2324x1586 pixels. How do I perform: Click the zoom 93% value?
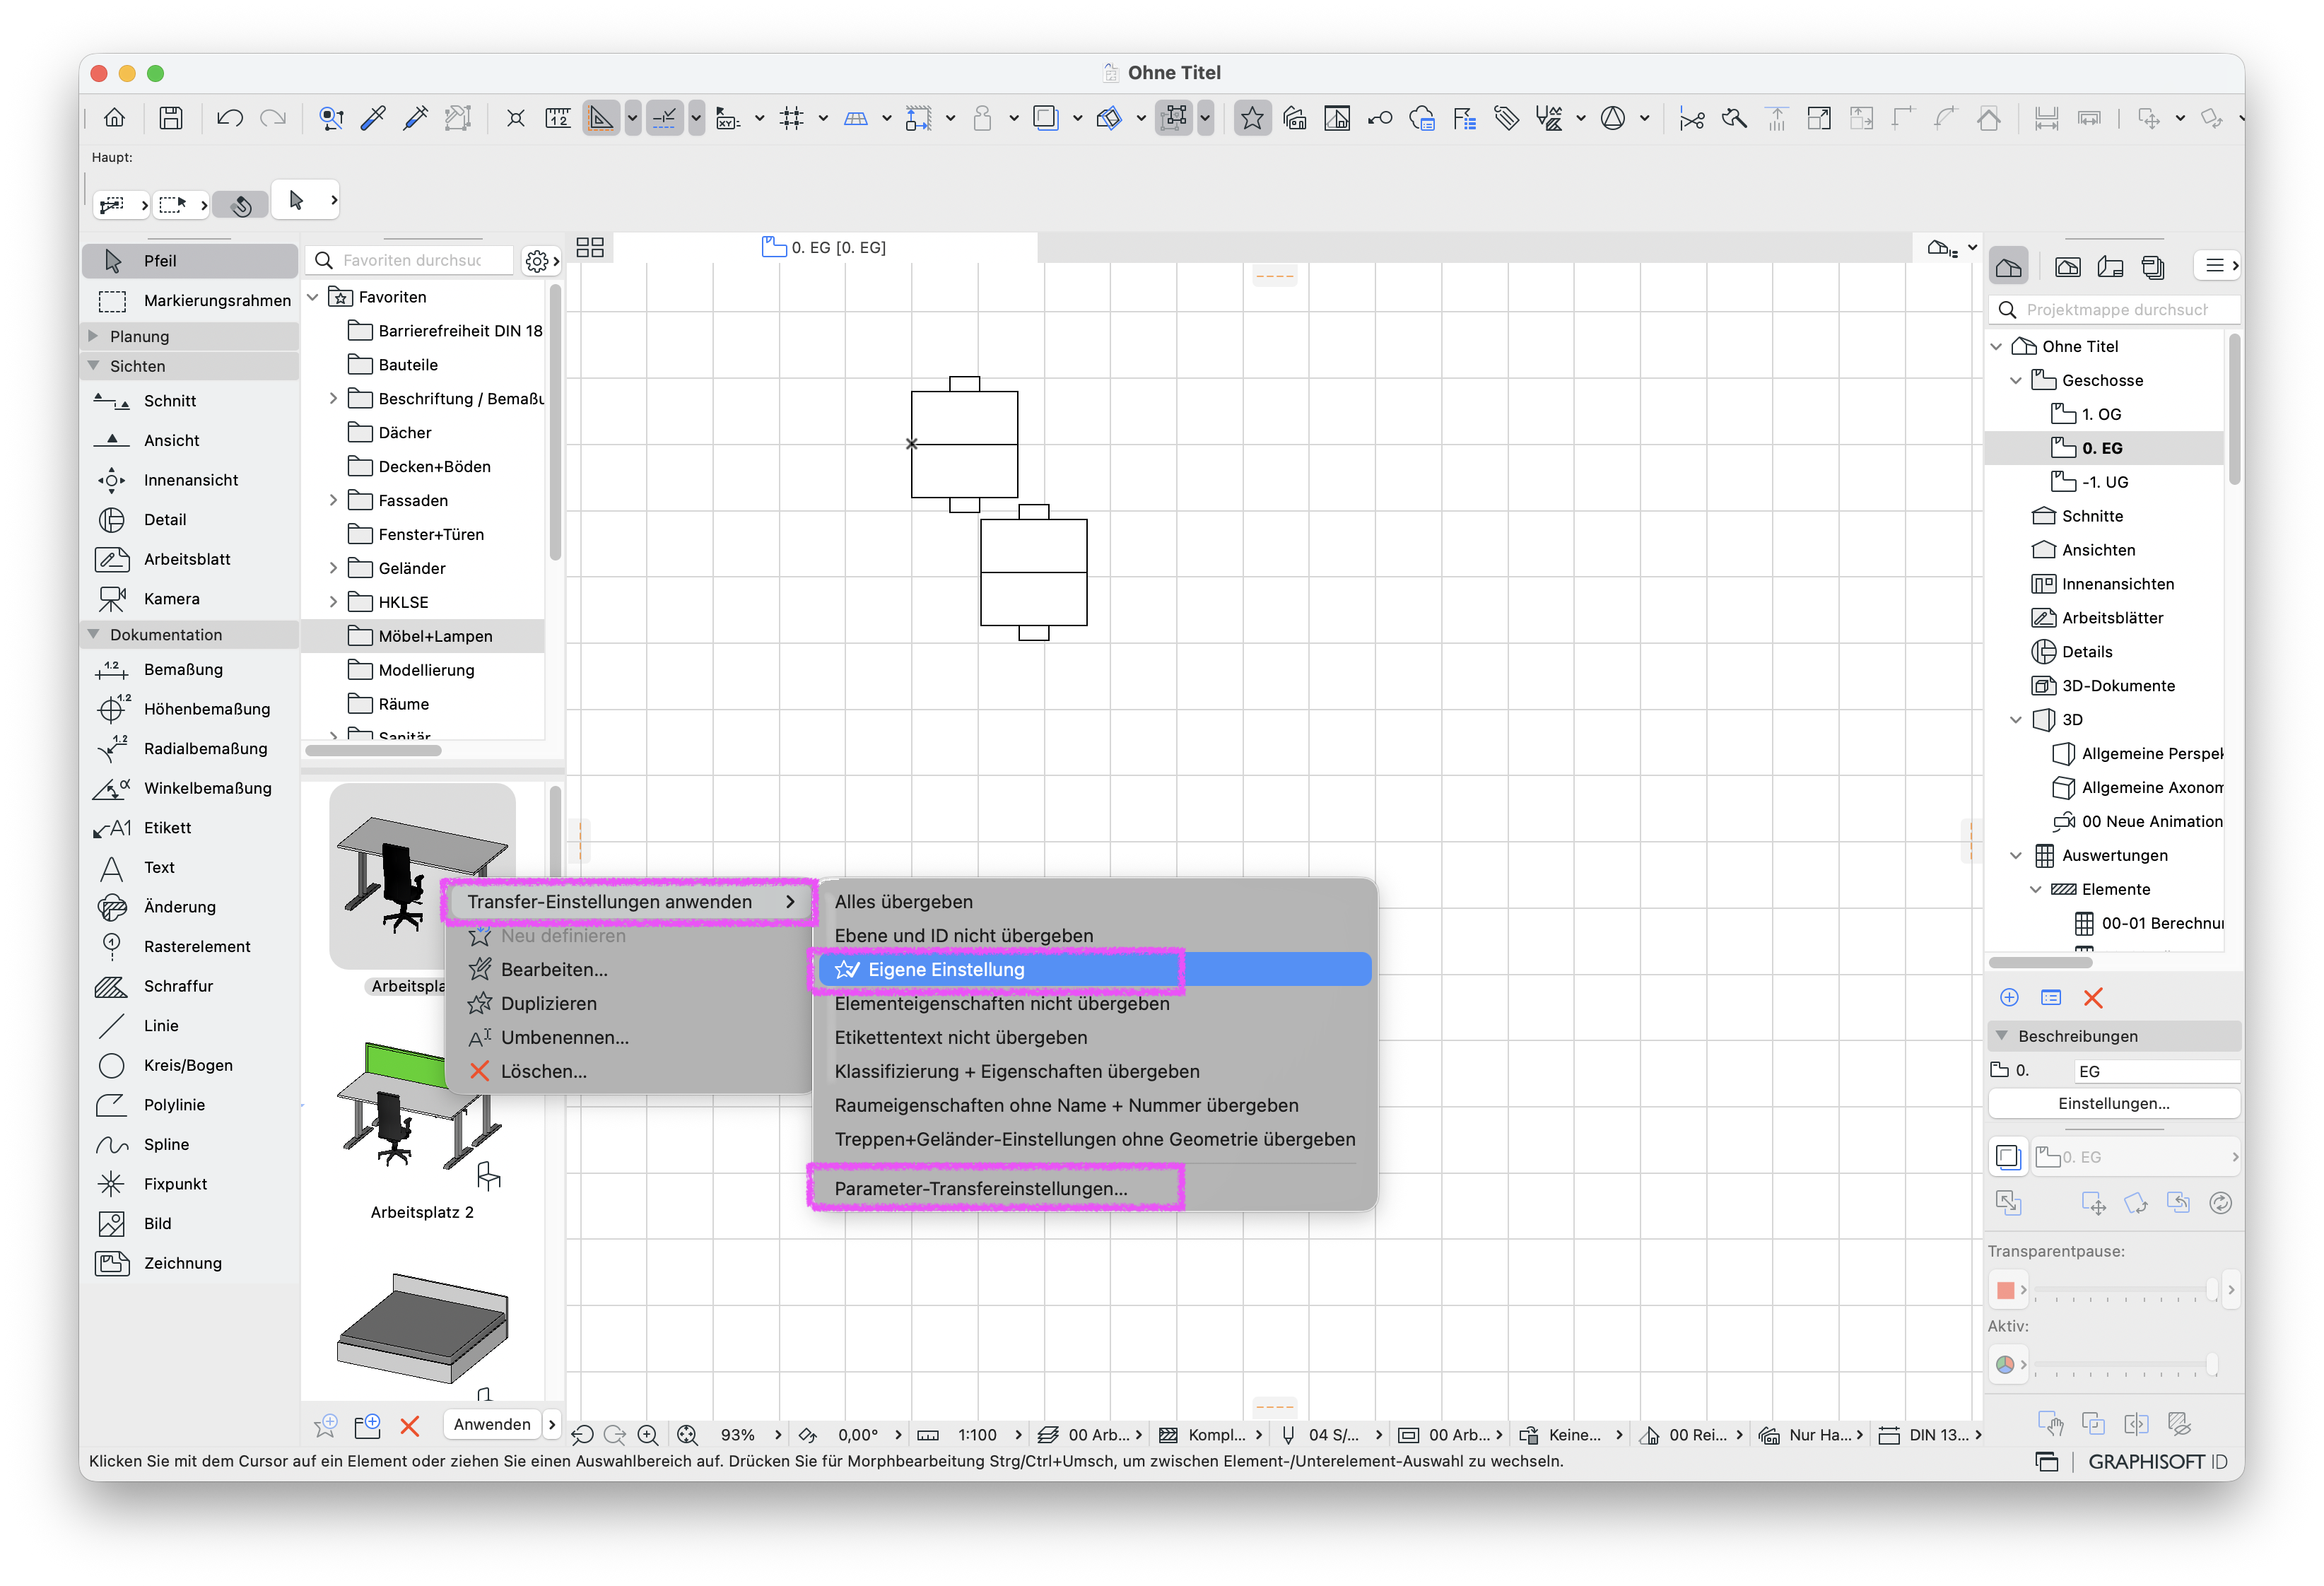(x=738, y=1435)
